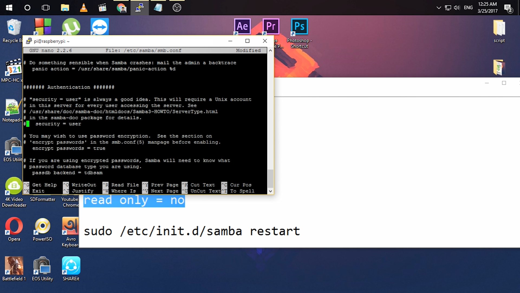Viewport: 520px width, 293px height.
Task: Expand smb.conf file scrollbar downward
Action: pyautogui.click(x=270, y=191)
